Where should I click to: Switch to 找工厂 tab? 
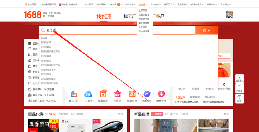tap(130, 16)
